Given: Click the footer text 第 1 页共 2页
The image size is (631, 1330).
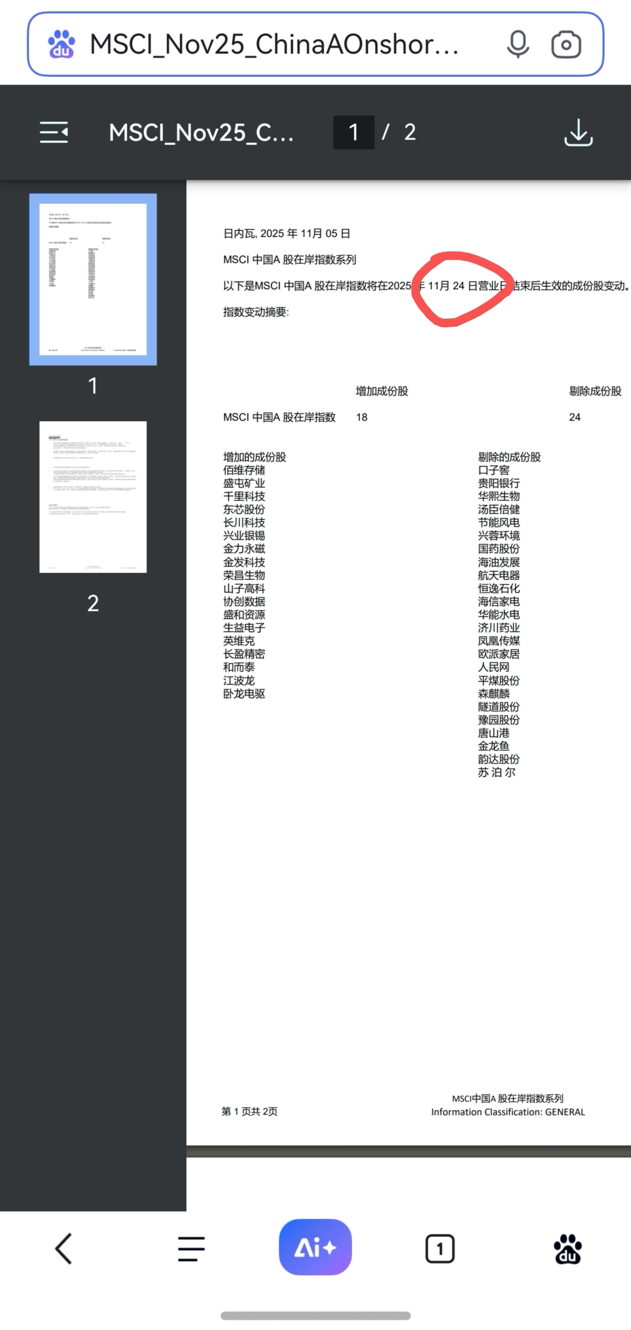Looking at the screenshot, I should tap(249, 1111).
